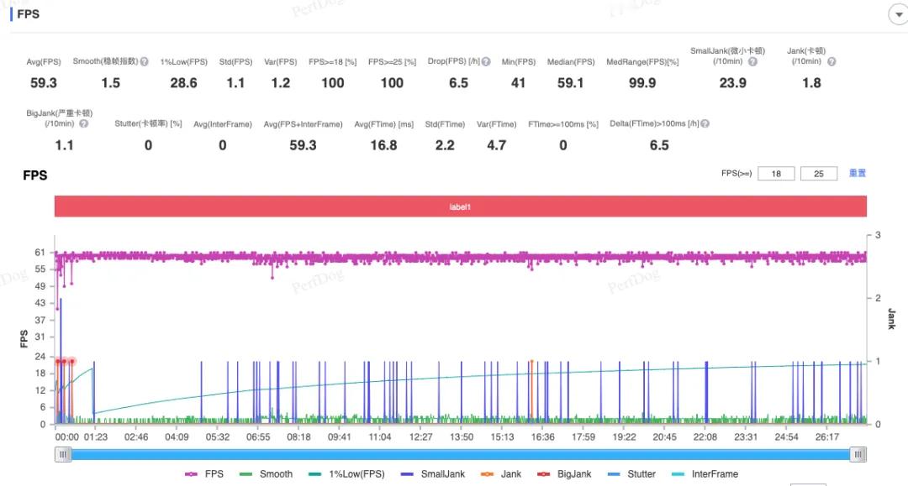
Task: Toggle the SmallJank series in the legend
Action: click(433, 474)
